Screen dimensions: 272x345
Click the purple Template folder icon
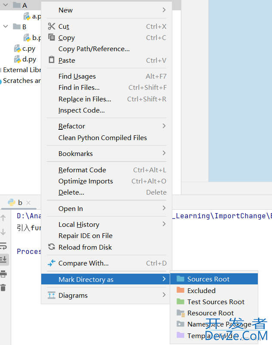(180, 335)
